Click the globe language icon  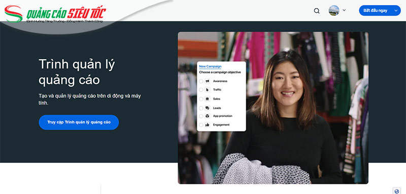[x=396, y=191]
